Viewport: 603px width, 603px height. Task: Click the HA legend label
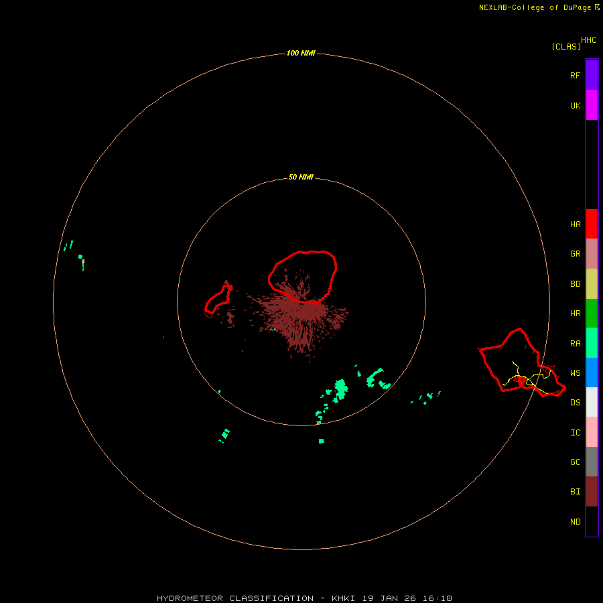point(575,224)
